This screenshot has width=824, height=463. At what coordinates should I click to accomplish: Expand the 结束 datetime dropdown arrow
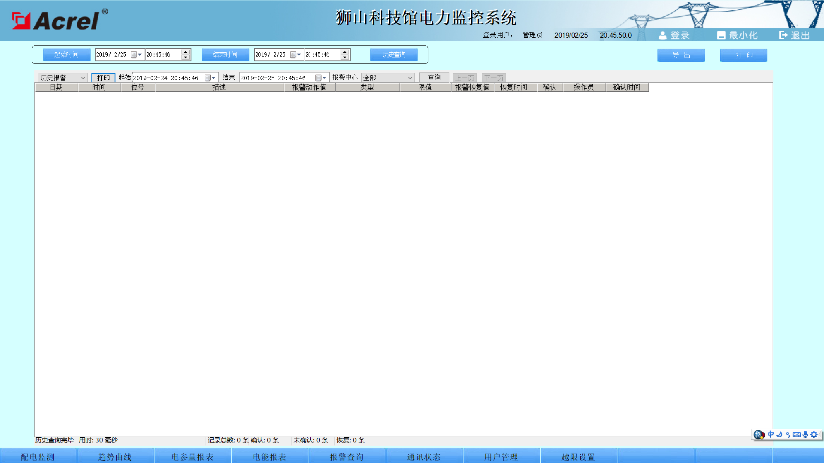pos(324,78)
